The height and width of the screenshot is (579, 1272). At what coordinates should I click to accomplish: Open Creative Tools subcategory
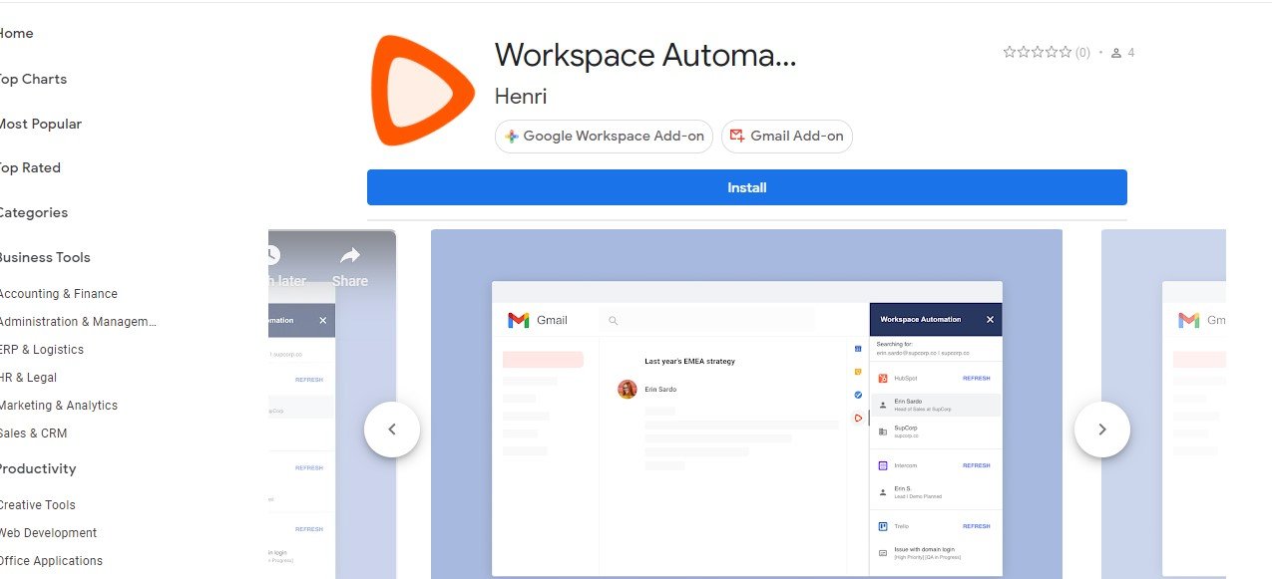pyautogui.click(x=37, y=505)
